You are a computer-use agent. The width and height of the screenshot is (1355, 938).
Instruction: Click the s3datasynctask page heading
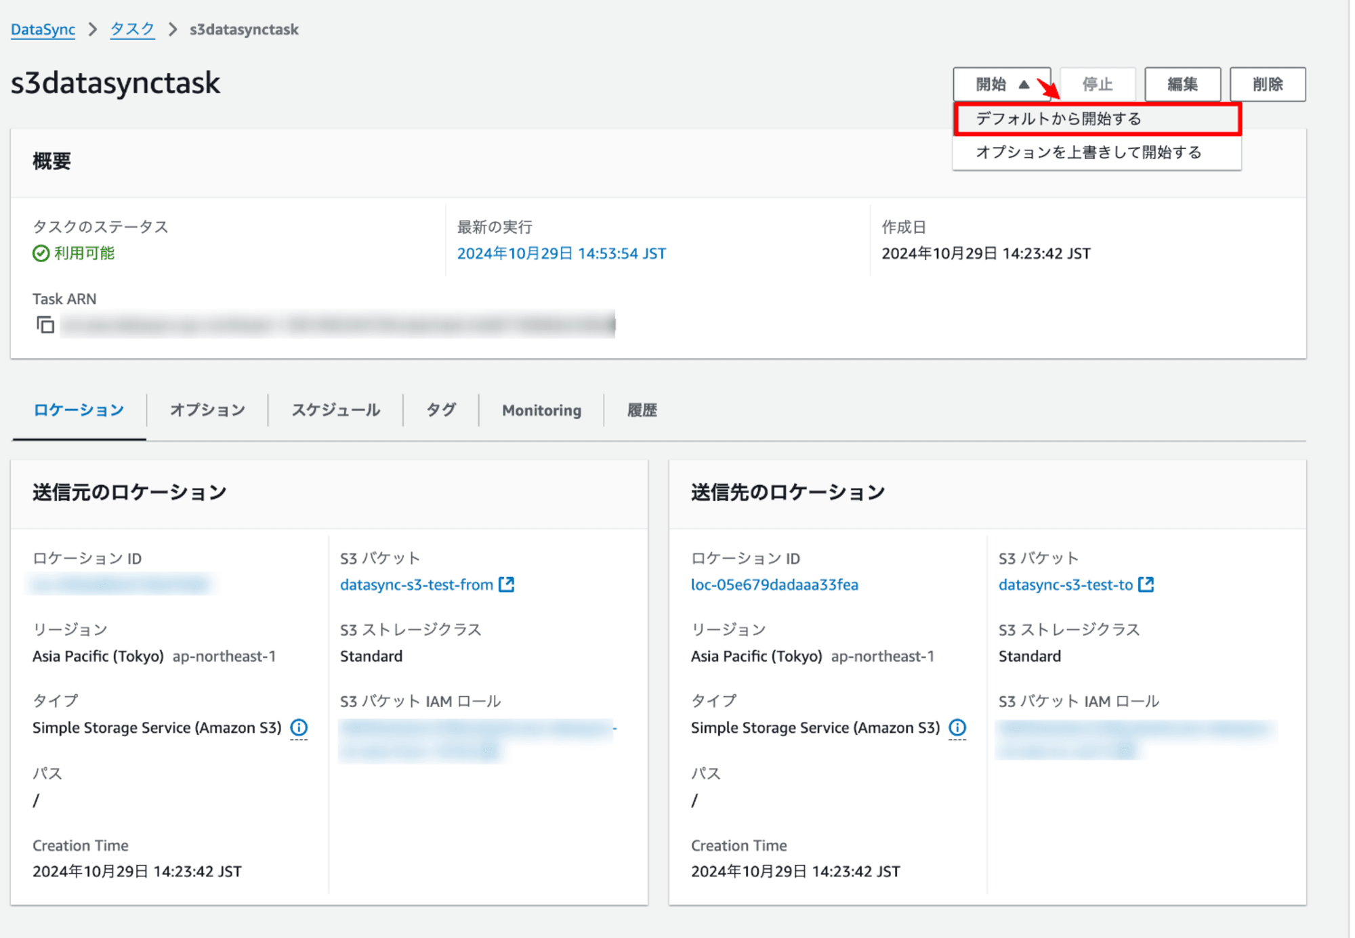(116, 83)
